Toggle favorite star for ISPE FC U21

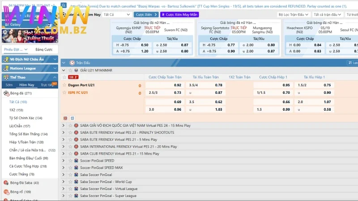pos(64,92)
